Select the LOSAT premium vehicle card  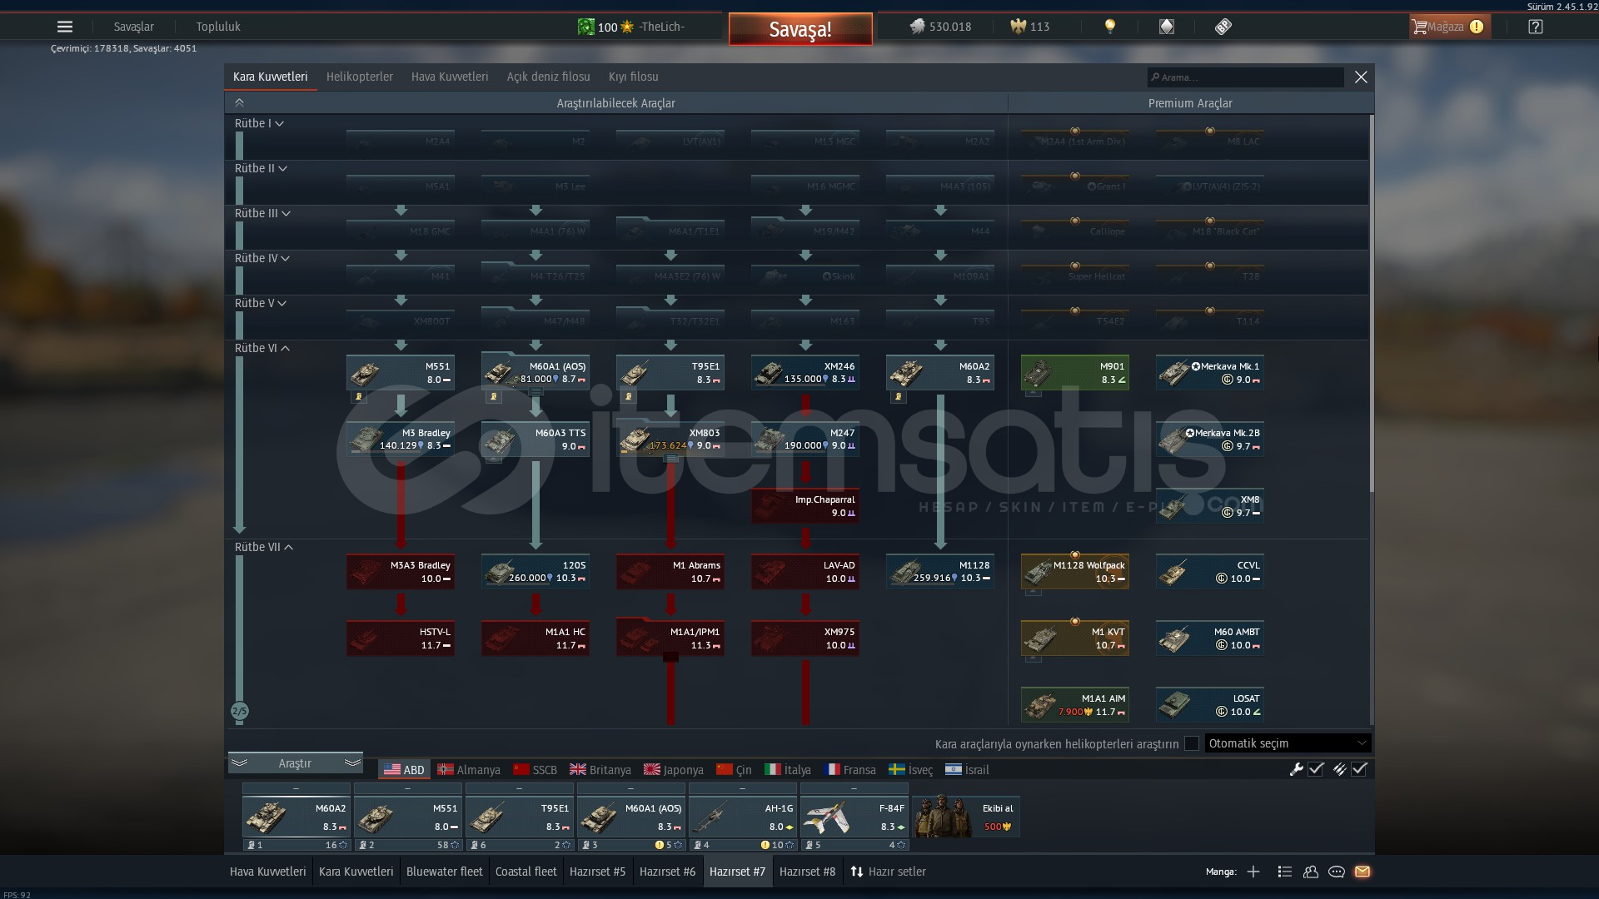1210,705
